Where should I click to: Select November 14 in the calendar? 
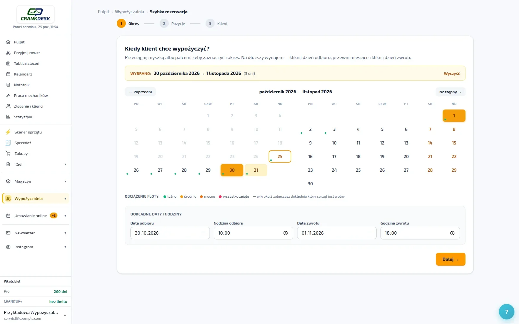[430, 143]
